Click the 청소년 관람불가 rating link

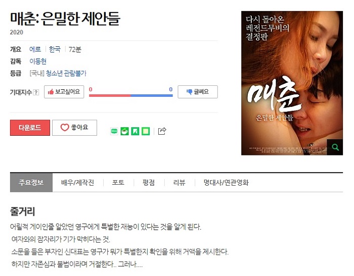click(66, 73)
